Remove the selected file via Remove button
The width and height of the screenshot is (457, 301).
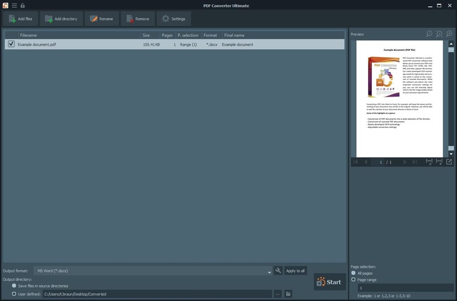138,19
